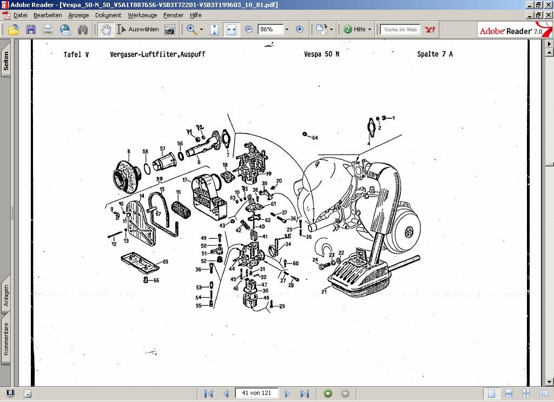Image resolution: width=554 pixels, height=402 pixels.
Task: Select the Hand tool
Action: click(x=106, y=30)
